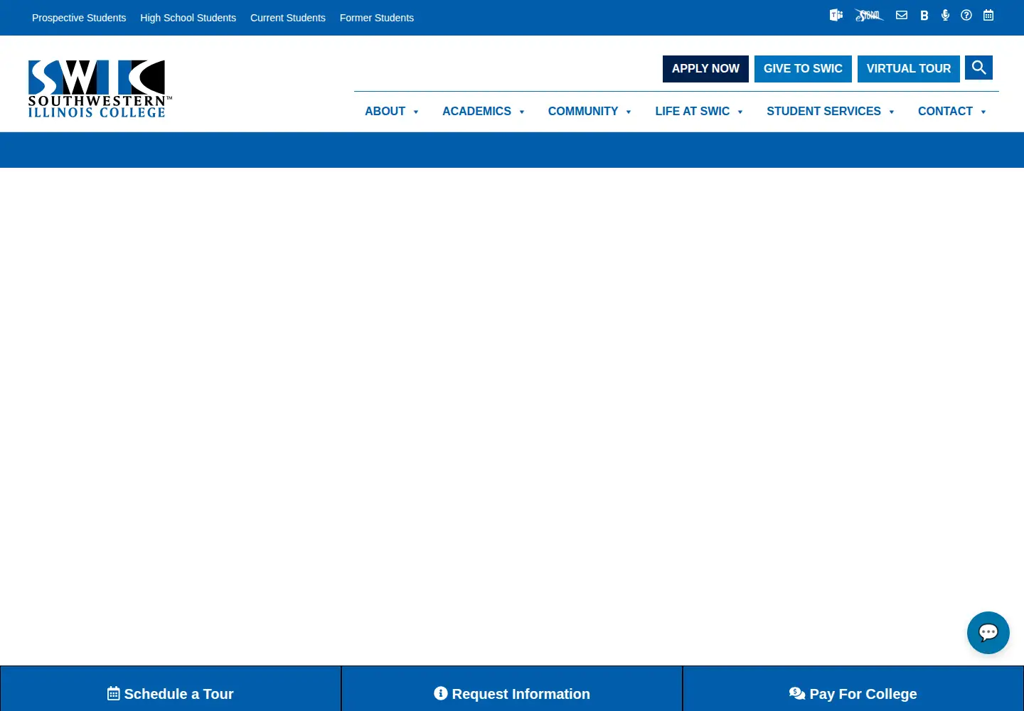This screenshot has height=711, width=1024.
Task: Click Schedule a Tour
Action: pos(171,693)
